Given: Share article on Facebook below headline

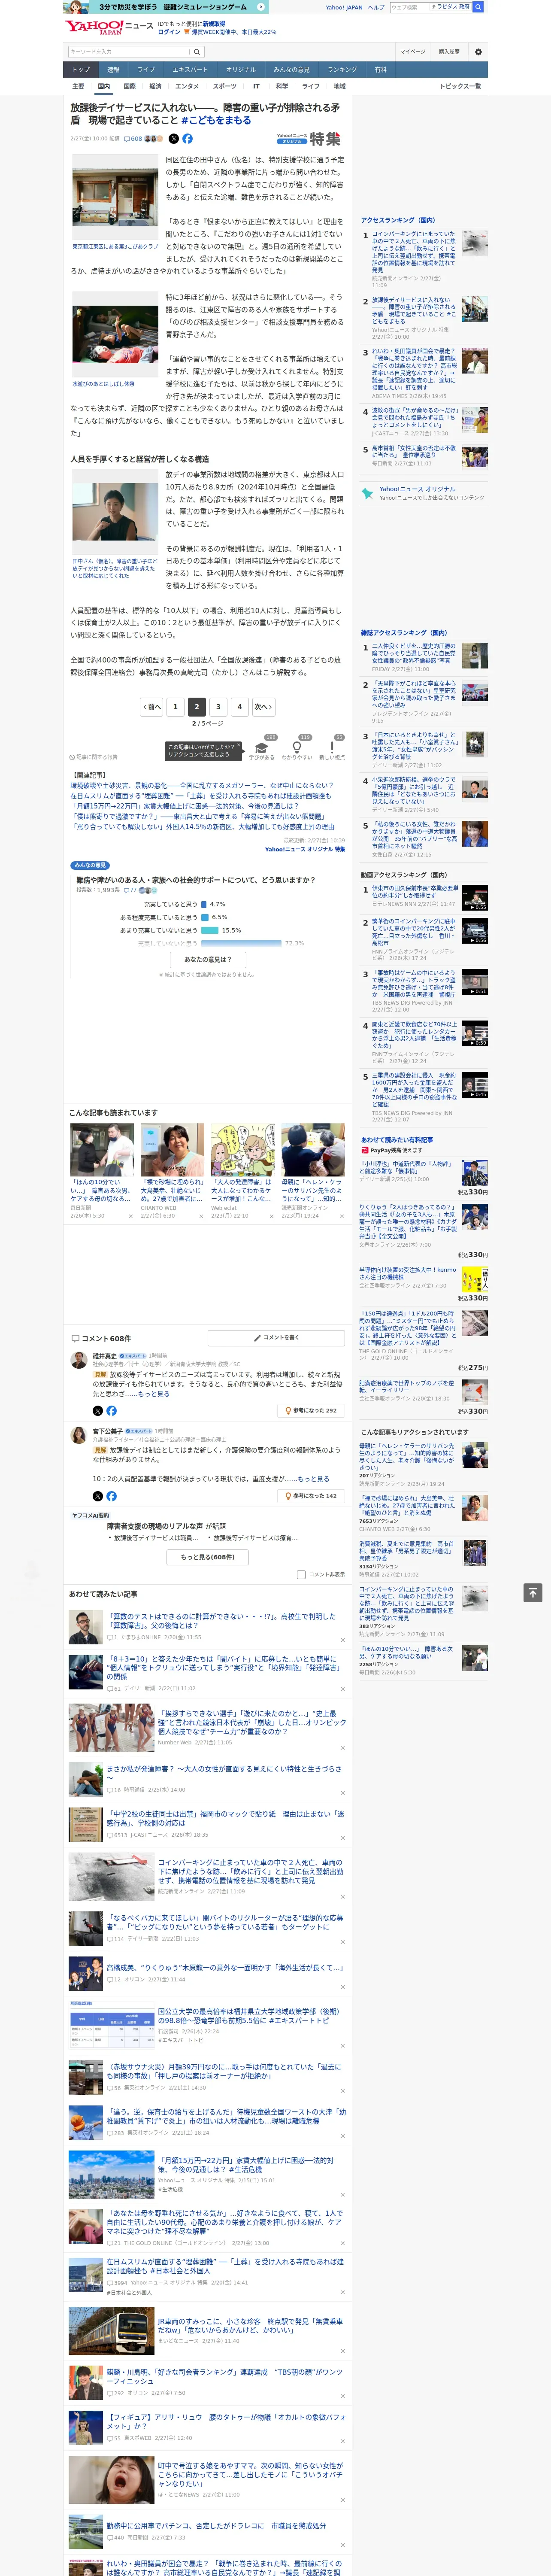Looking at the screenshot, I should [187, 139].
